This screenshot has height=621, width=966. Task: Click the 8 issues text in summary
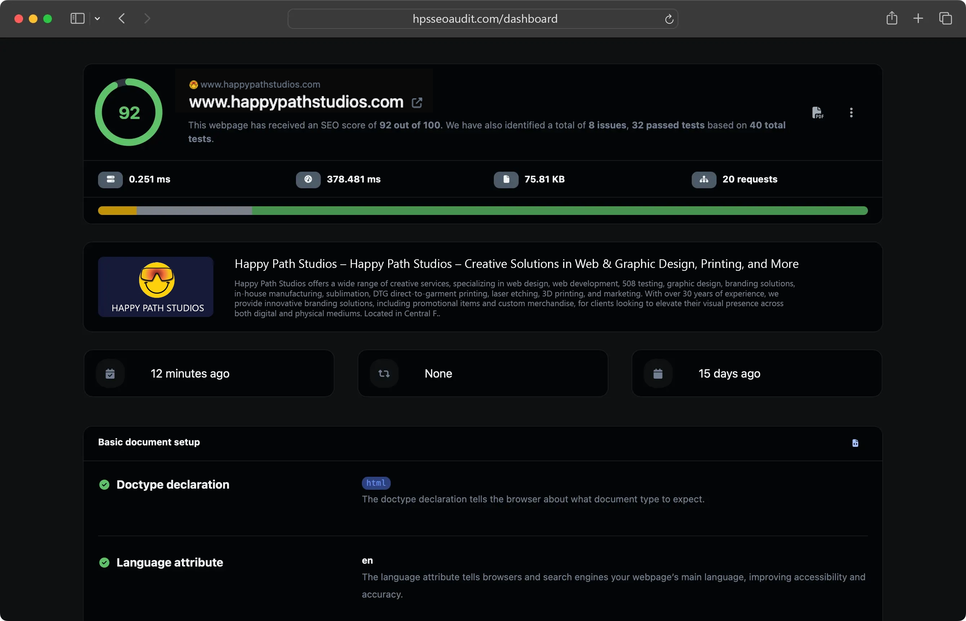click(x=607, y=125)
